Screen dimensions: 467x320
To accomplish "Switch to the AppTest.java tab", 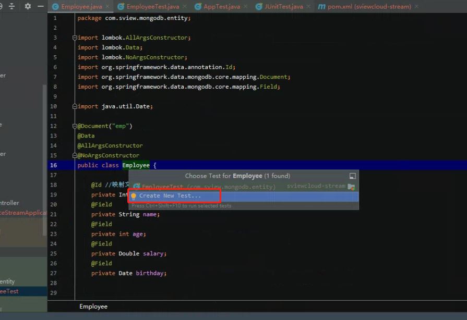I will point(222,7).
